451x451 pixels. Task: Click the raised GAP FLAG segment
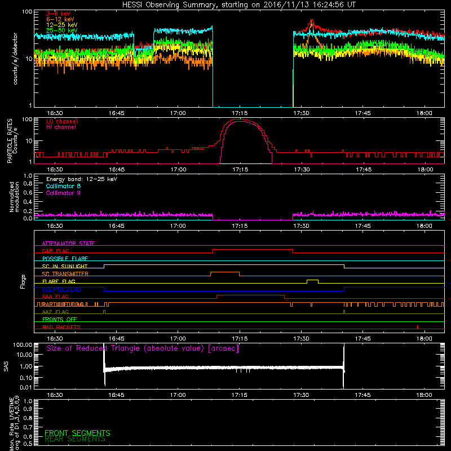253,250
